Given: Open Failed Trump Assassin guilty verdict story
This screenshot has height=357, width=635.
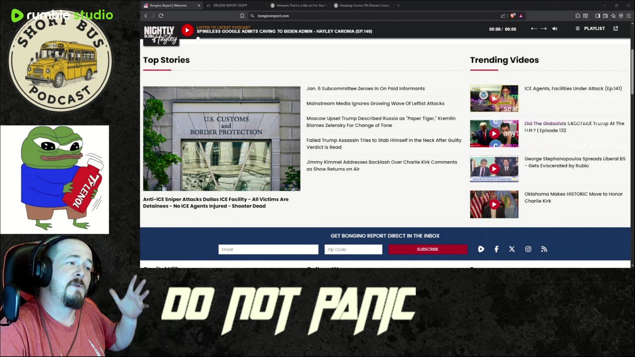Looking at the screenshot, I should click(384, 143).
